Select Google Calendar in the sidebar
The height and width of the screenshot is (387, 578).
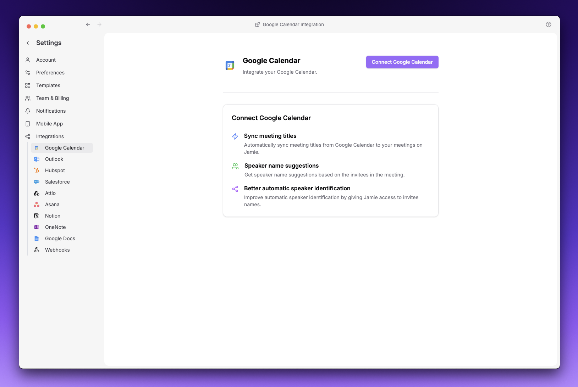pos(65,148)
